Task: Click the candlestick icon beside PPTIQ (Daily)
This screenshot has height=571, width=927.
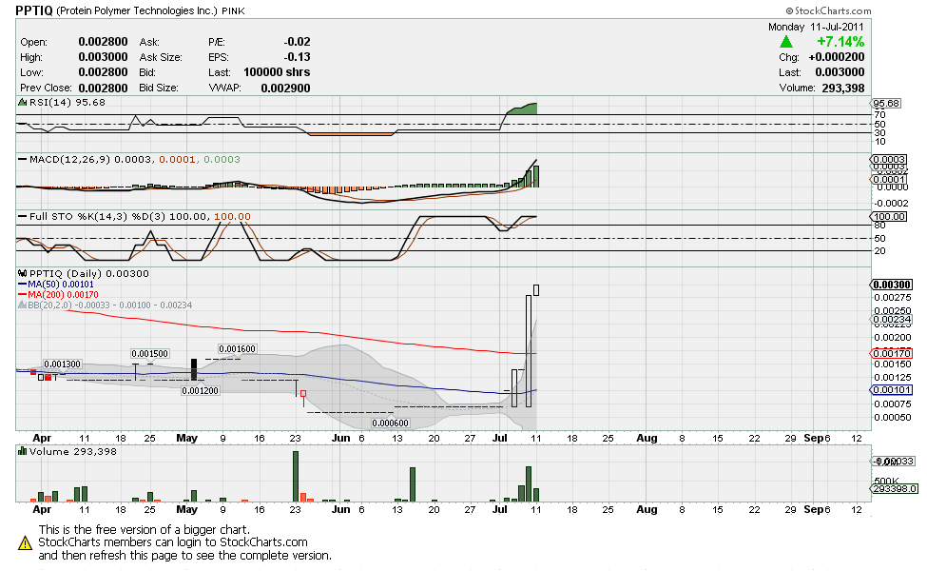Action: [23, 273]
